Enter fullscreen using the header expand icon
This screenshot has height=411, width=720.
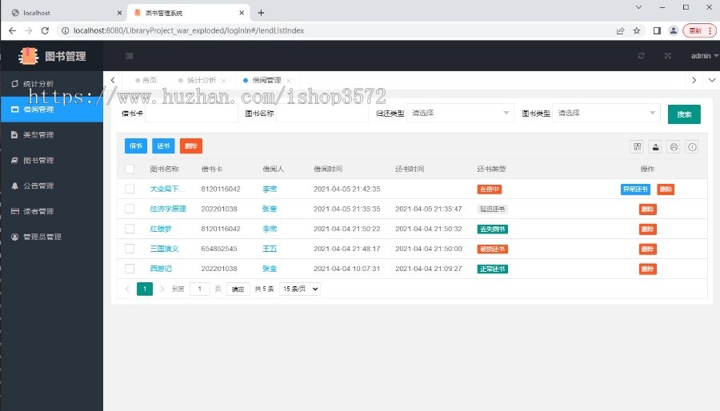click(x=668, y=56)
